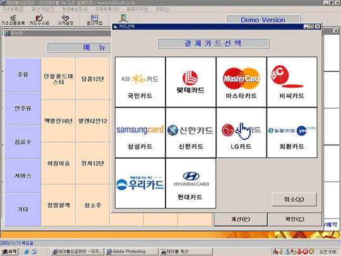This screenshot has width=341, height=256.
Task: Select the 서비스 menu category
Action: [x=23, y=176]
